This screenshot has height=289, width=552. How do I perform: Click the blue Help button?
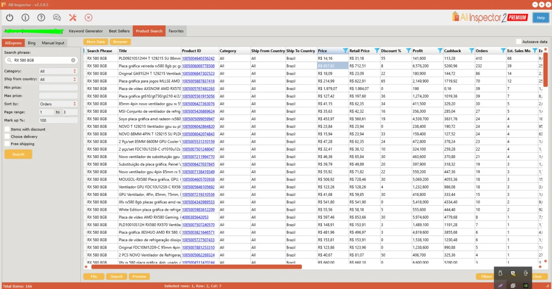541,18
